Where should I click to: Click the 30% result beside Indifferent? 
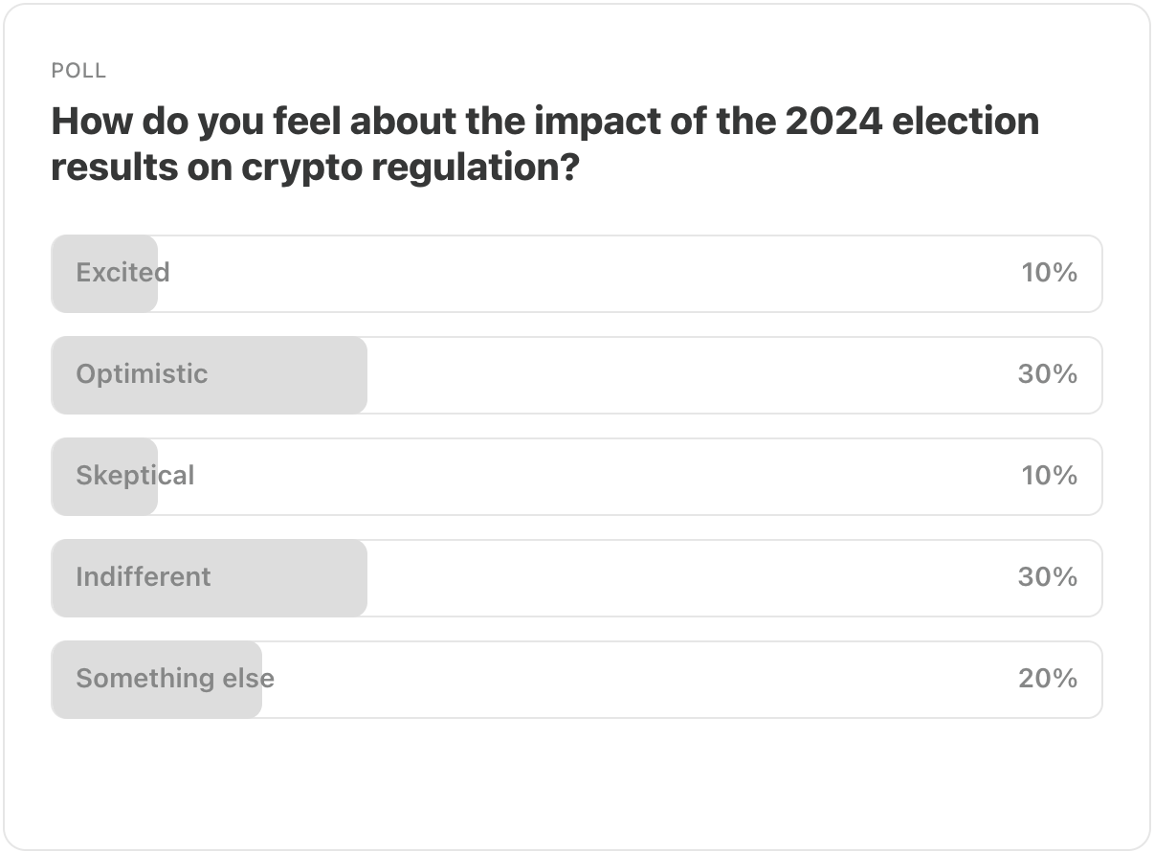(x=1047, y=577)
